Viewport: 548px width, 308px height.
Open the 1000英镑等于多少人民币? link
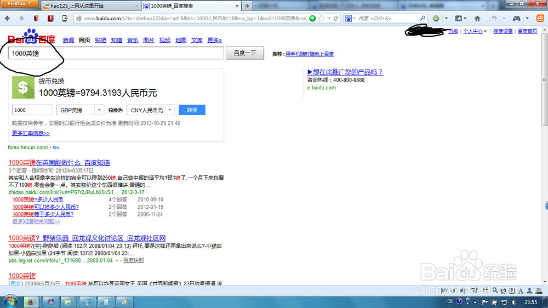pos(43,214)
